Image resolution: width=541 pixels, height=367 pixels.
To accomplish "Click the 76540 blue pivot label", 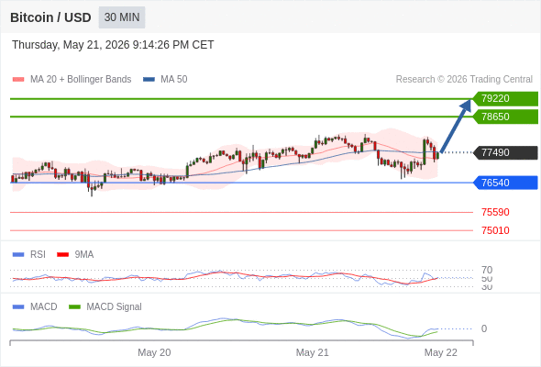I will pyautogui.click(x=505, y=183).
